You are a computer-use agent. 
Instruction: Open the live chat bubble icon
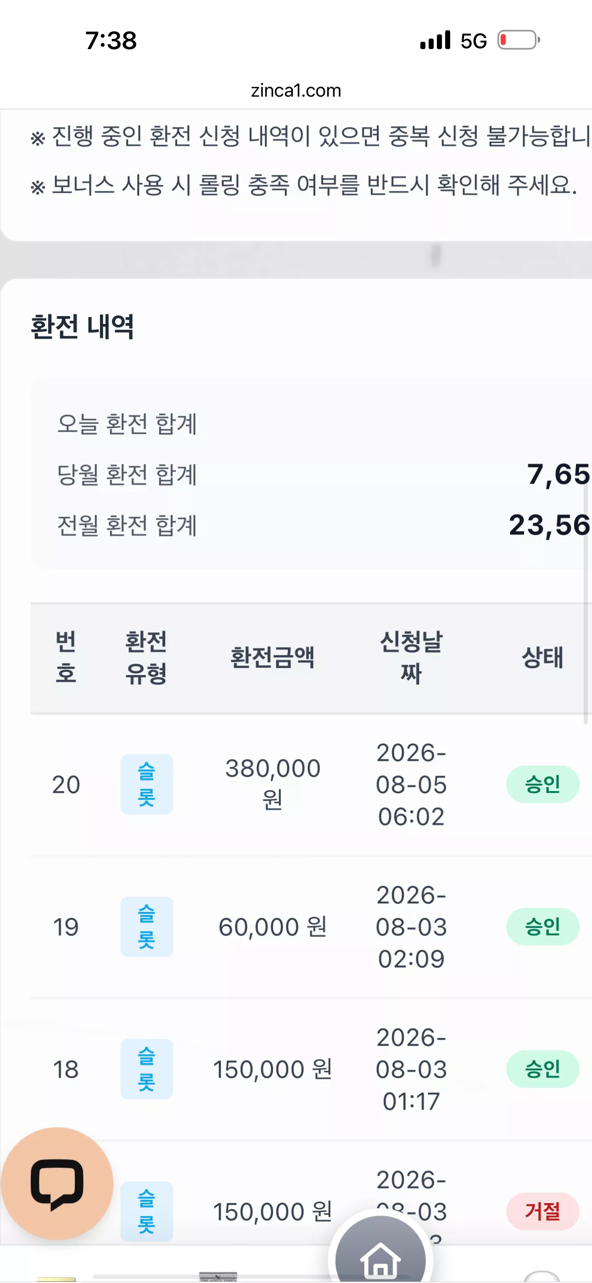click(x=57, y=1183)
